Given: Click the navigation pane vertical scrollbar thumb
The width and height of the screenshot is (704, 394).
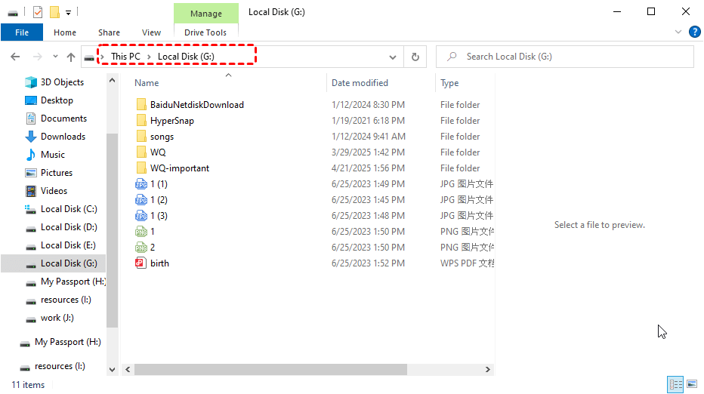Looking at the screenshot, I should coord(113,230).
